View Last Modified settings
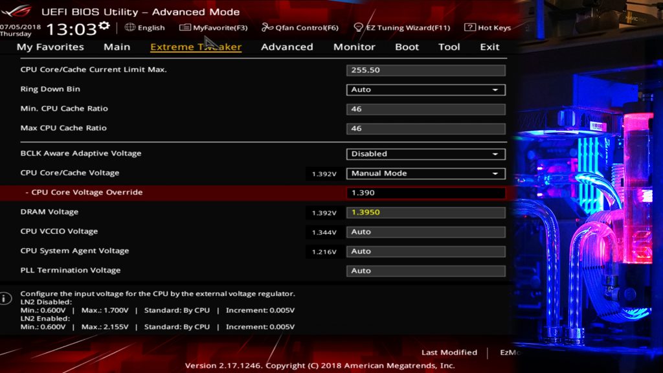The image size is (663, 373). [x=449, y=352]
